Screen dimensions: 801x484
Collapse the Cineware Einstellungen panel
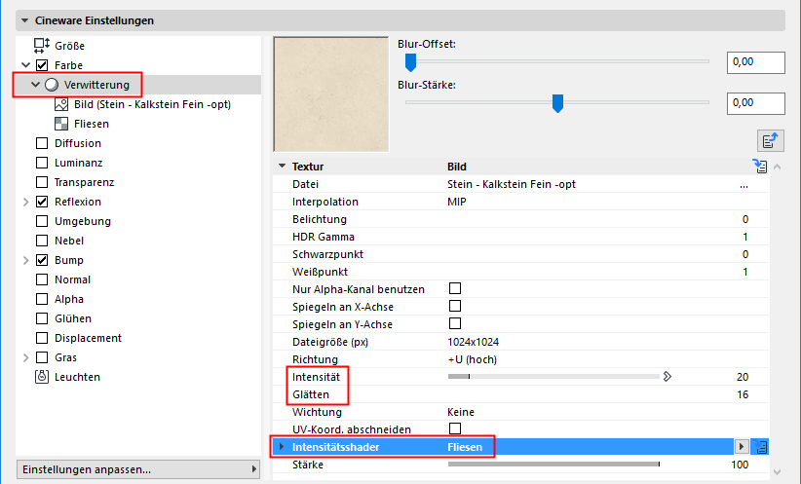pos(24,20)
